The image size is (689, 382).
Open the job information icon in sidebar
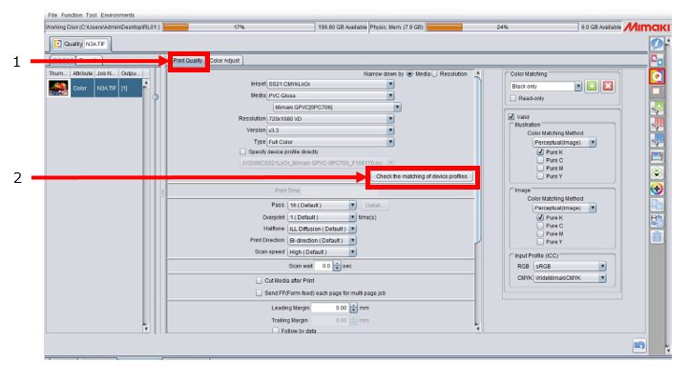point(657,44)
